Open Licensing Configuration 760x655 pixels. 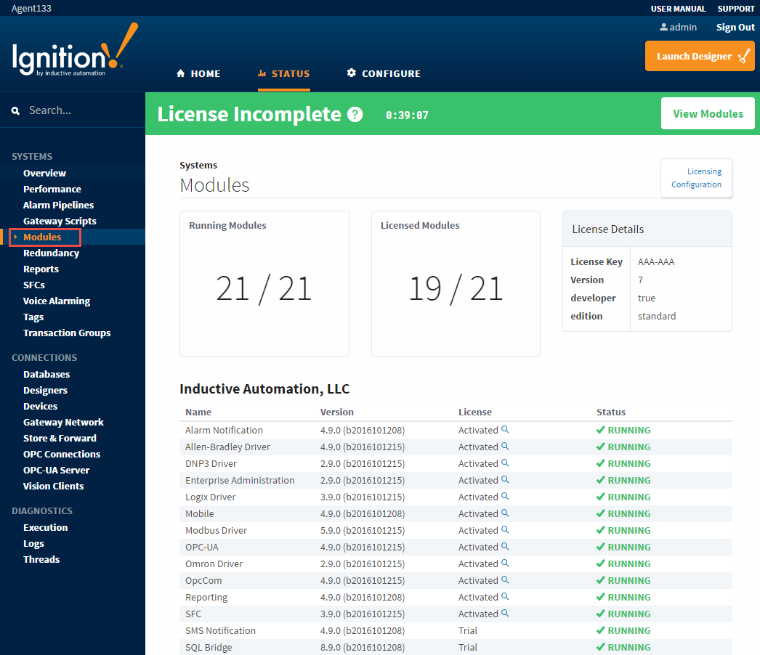[x=695, y=177]
